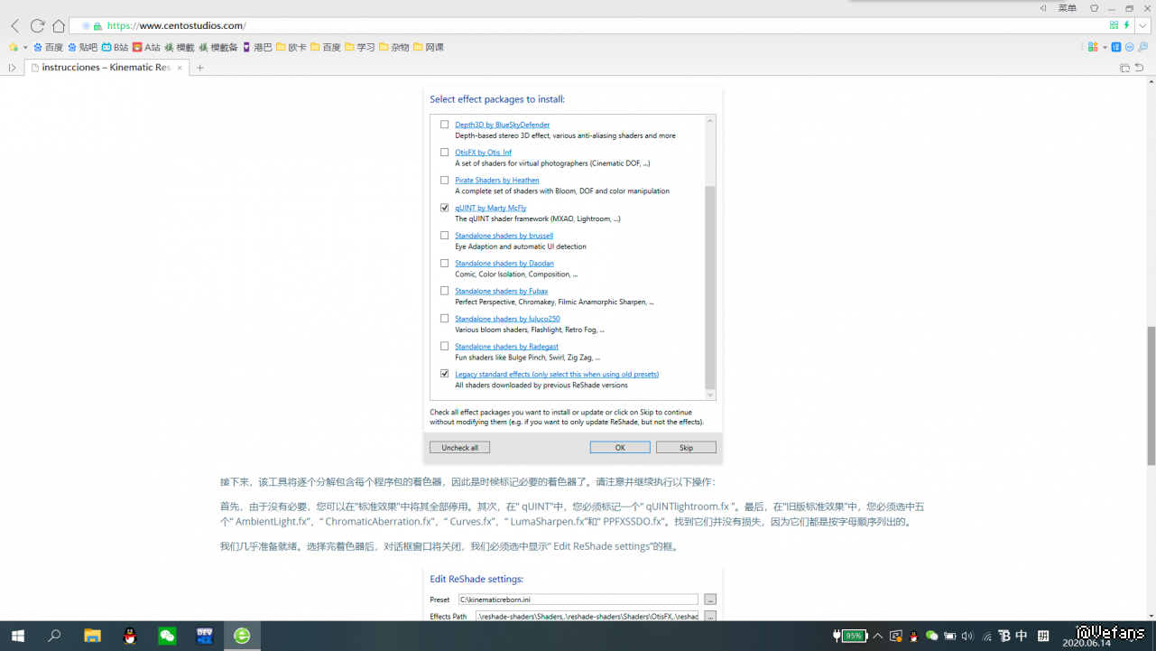The width and height of the screenshot is (1156, 651).
Task: Click the green padlock security icon
Action: tap(97, 26)
